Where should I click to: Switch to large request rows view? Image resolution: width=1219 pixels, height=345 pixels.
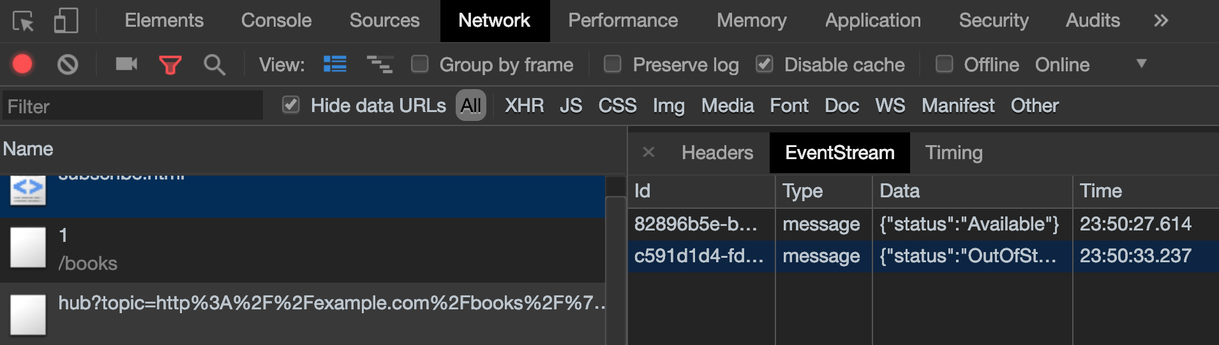pyautogui.click(x=335, y=64)
